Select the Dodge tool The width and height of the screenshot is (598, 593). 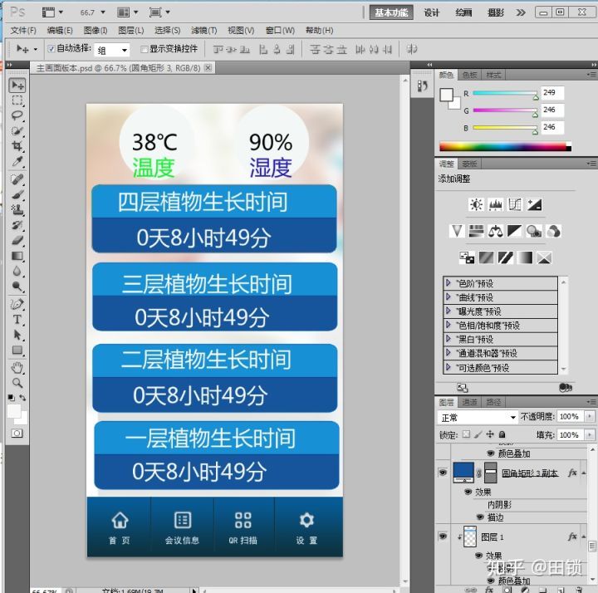point(17,287)
